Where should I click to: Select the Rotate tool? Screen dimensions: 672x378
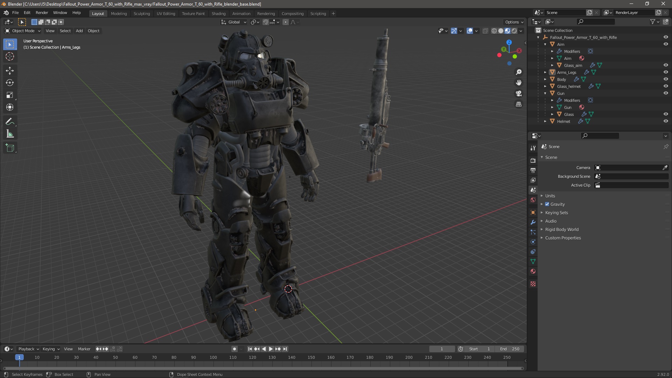10,83
